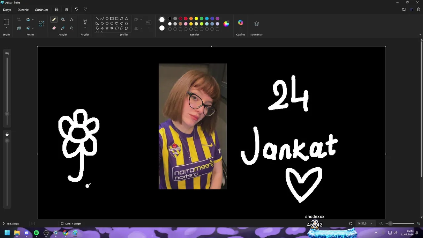
Task: Choose the triangle shape
Action: point(126,19)
